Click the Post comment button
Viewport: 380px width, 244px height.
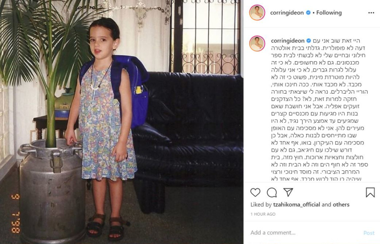point(369,233)
